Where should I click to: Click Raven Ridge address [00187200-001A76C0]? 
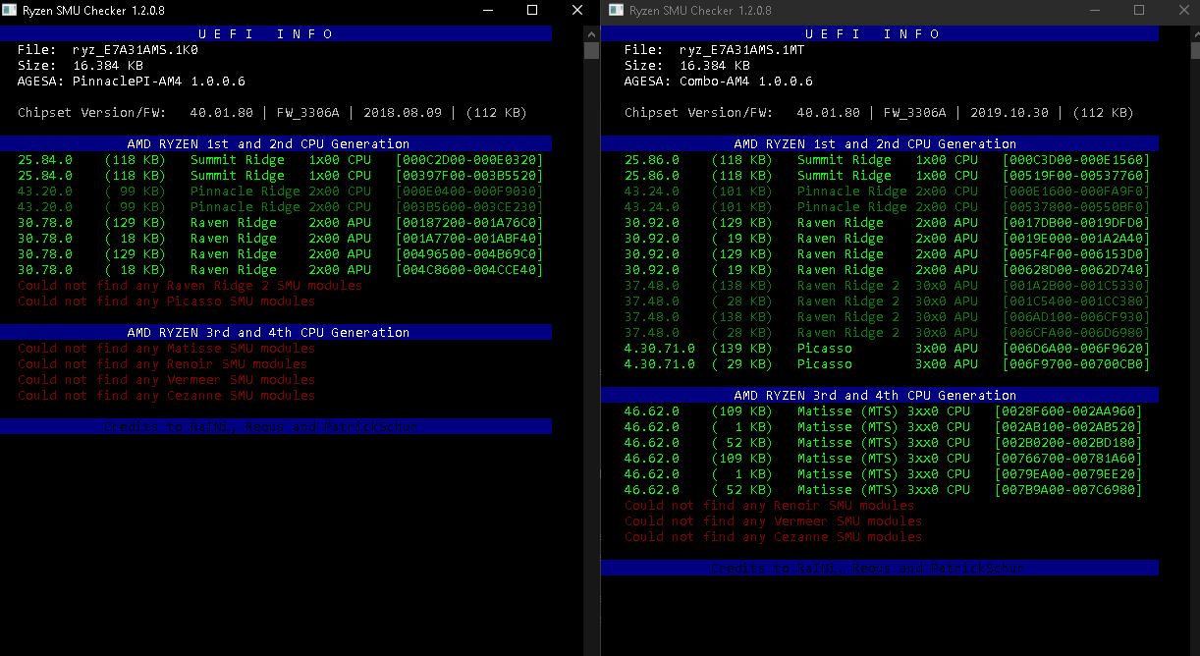[468, 222]
